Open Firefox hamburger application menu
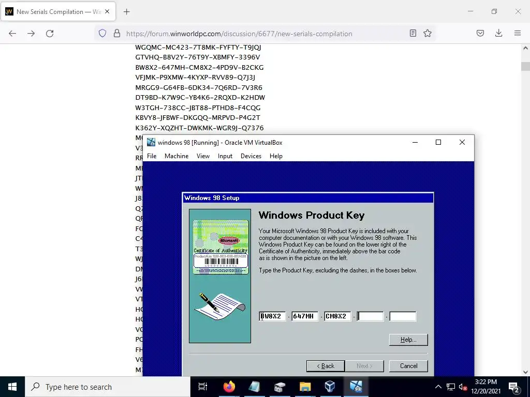This screenshot has width=530, height=397. click(x=518, y=33)
